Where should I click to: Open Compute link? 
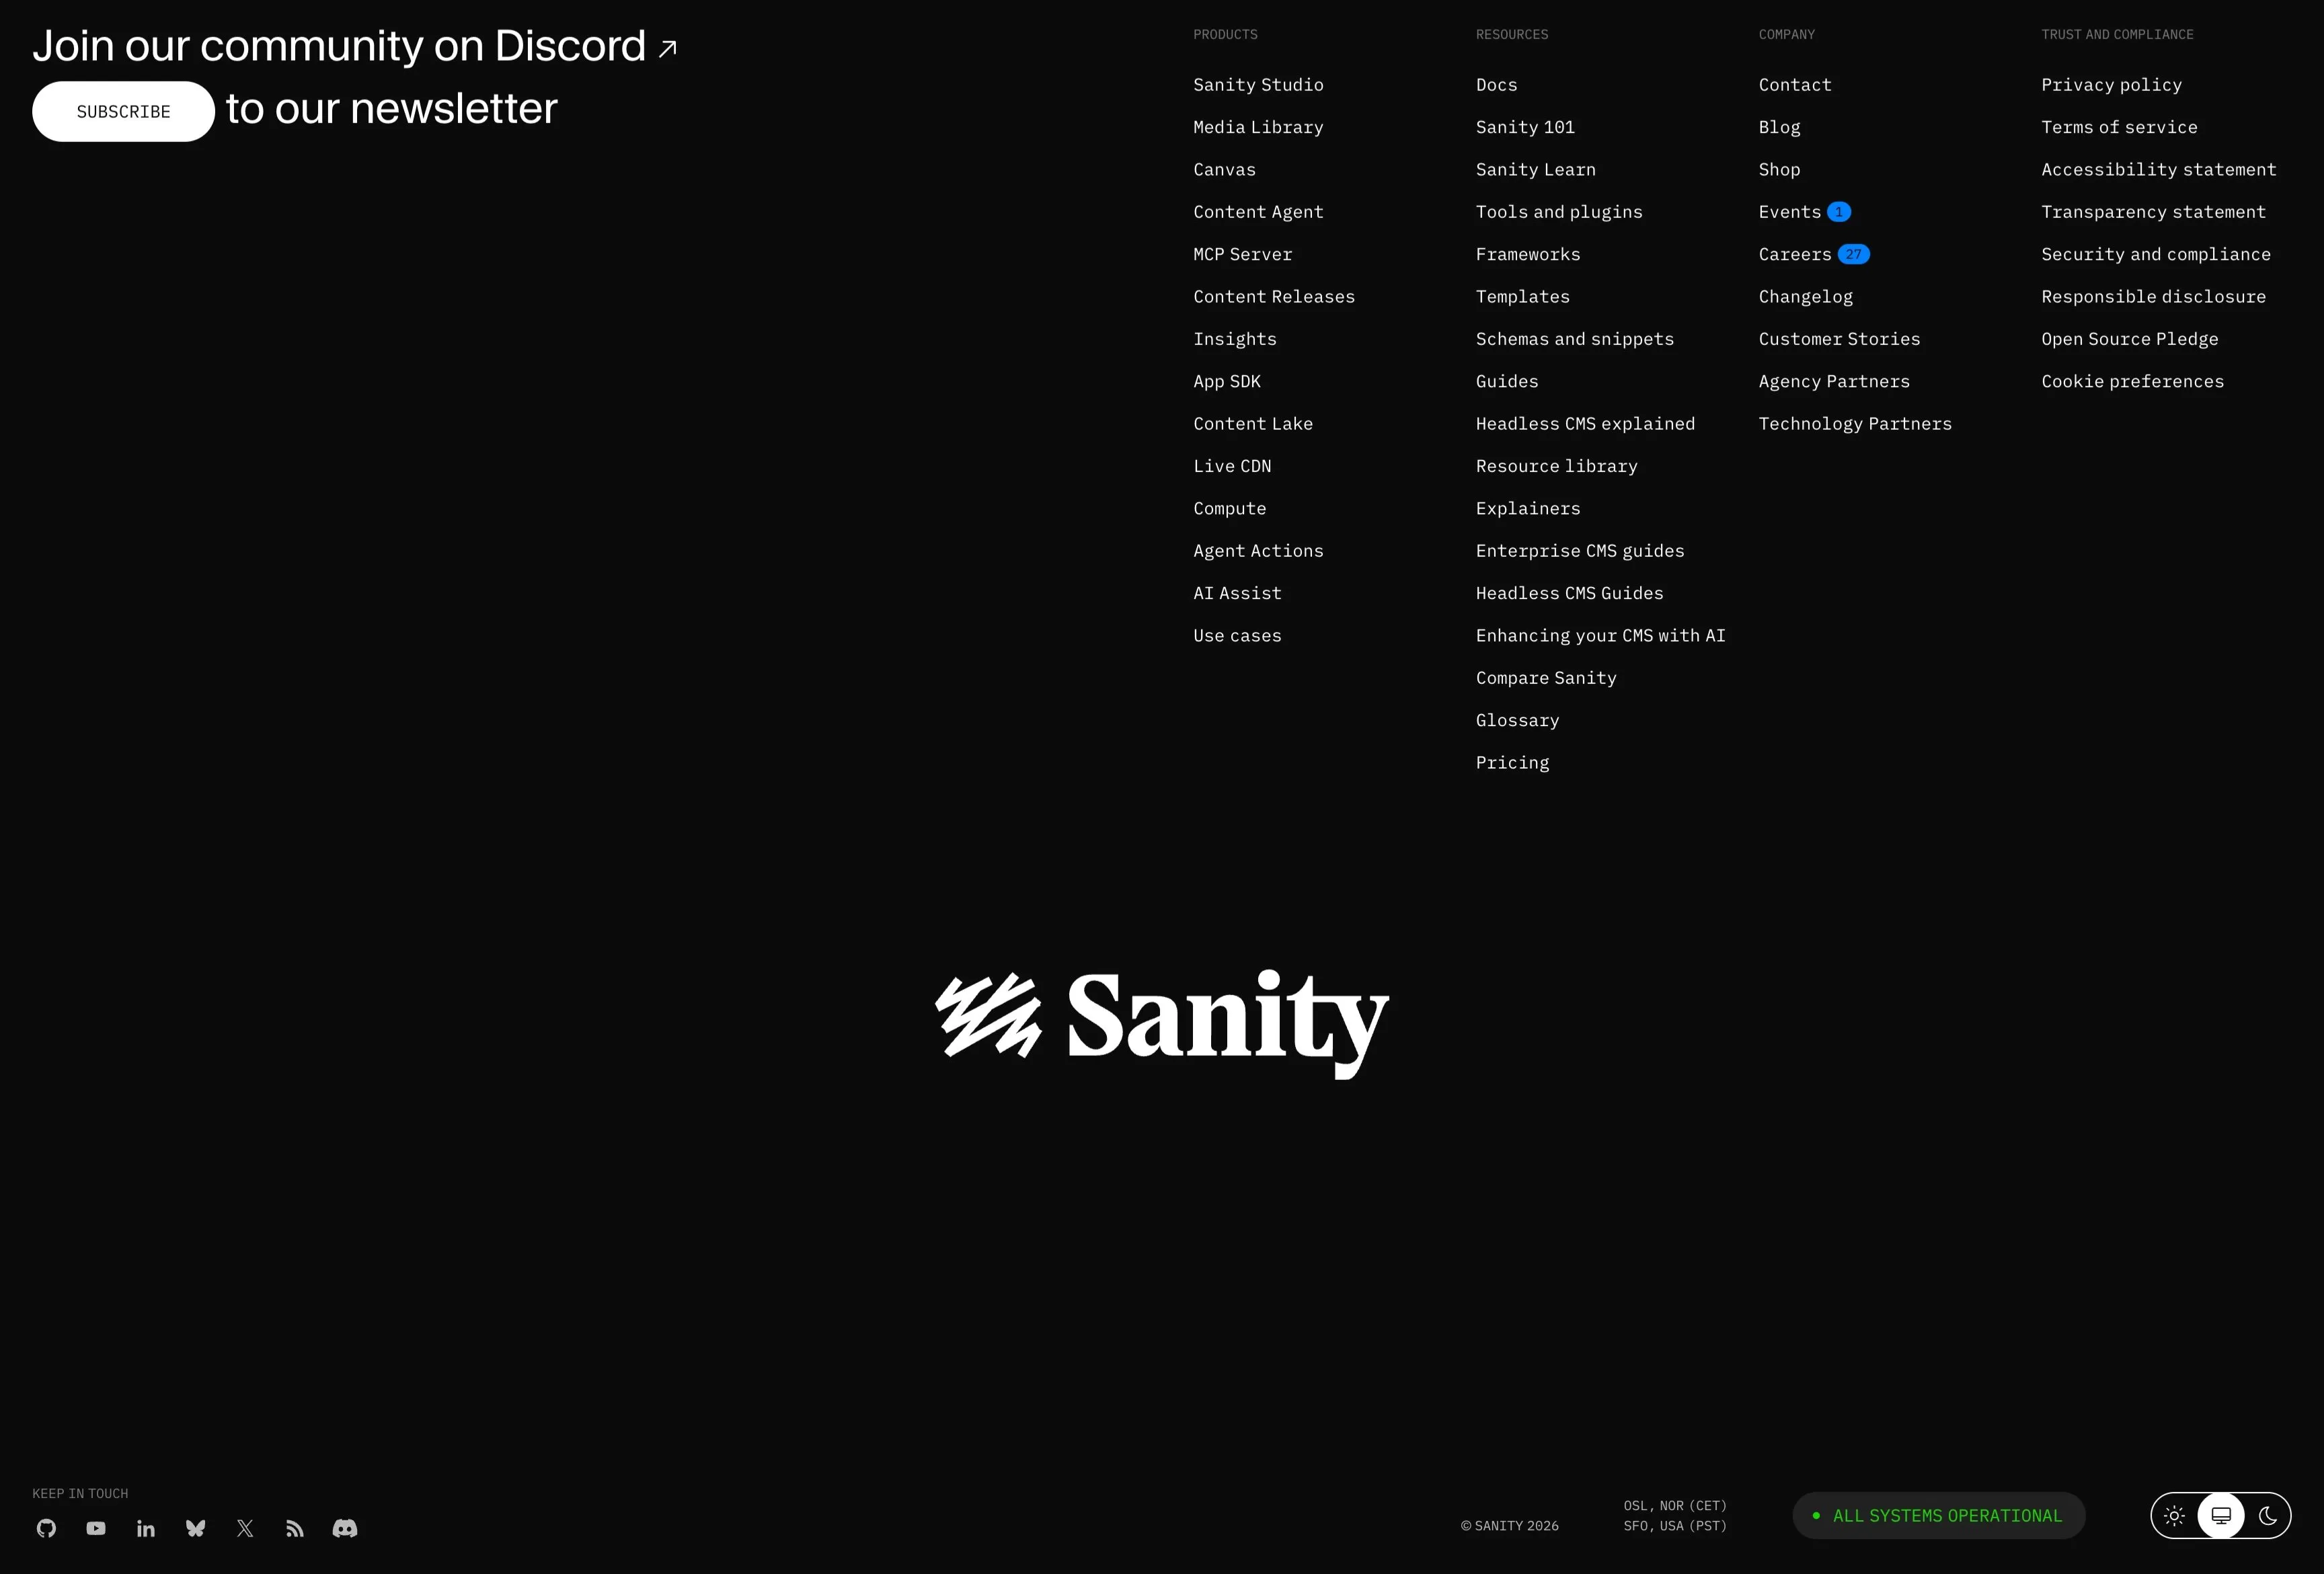pos(1229,508)
